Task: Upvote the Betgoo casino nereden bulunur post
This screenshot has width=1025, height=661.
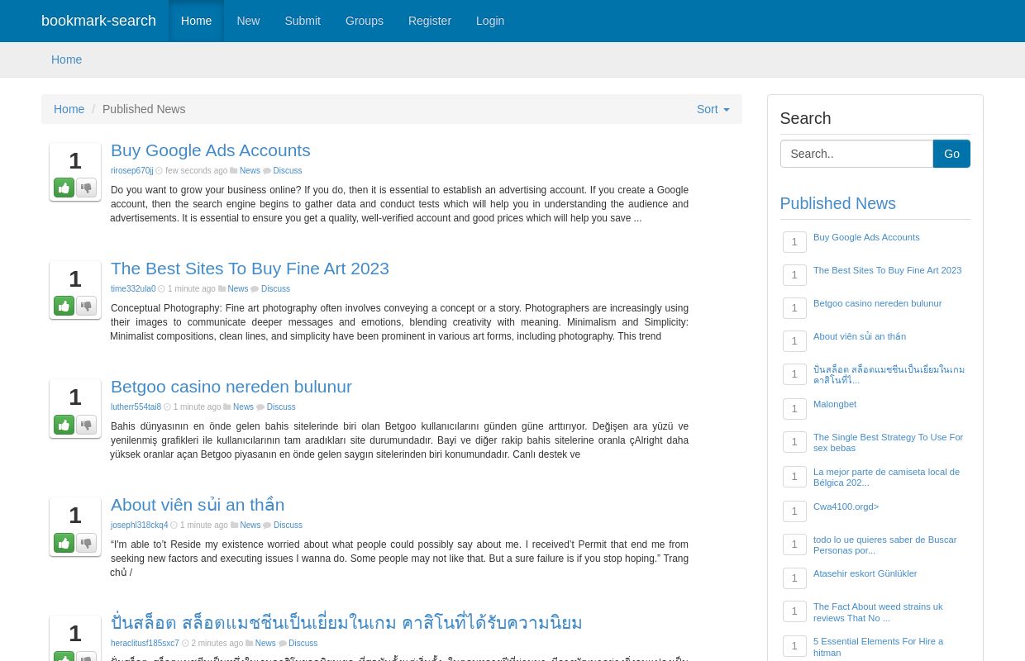Action: (x=64, y=425)
